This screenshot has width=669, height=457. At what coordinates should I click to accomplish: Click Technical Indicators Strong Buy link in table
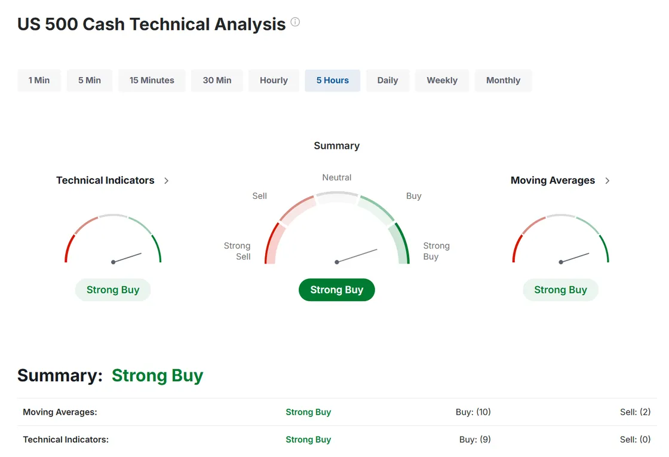click(x=308, y=439)
